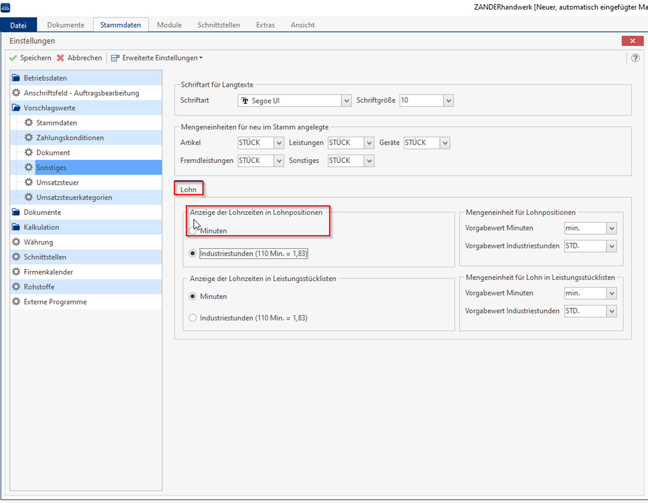Switch to the Module tab

click(x=169, y=25)
